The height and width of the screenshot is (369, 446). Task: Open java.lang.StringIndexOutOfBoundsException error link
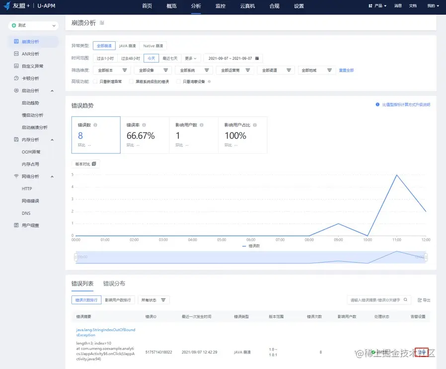[x=105, y=332]
